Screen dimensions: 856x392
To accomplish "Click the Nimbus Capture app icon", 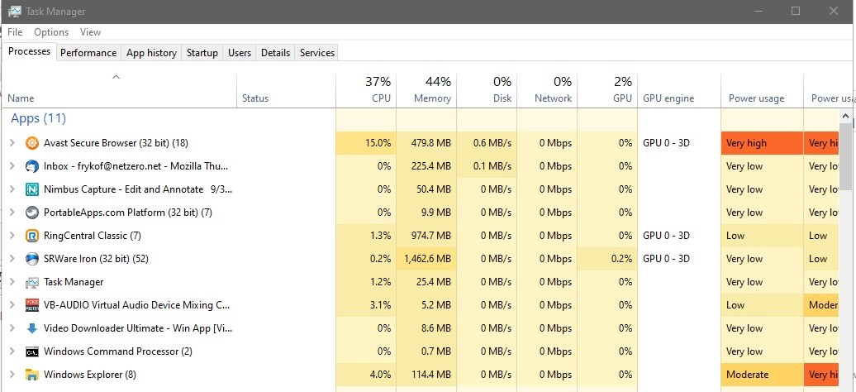I will (32, 189).
